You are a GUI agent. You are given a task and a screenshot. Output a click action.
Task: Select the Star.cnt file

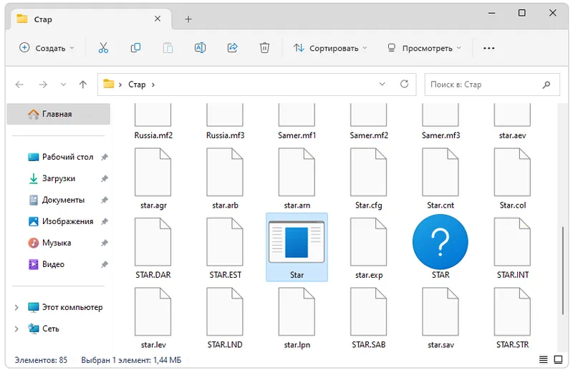click(x=440, y=178)
